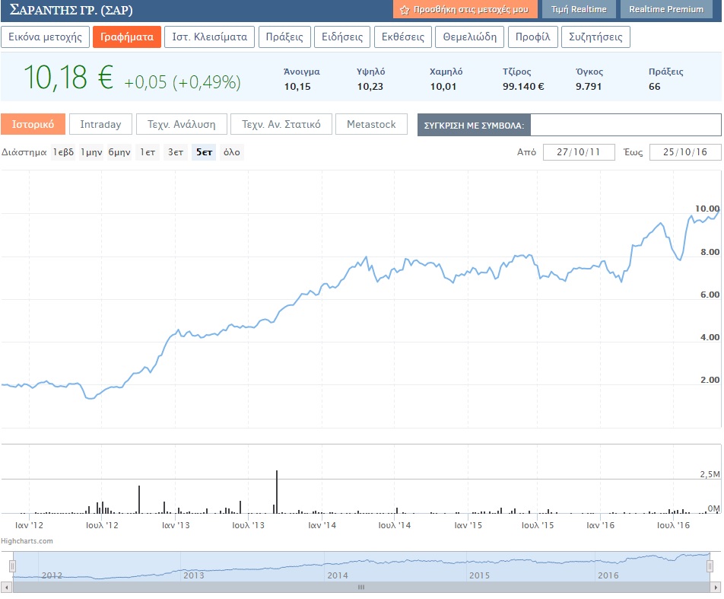The height and width of the screenshot is (599, 724).
Task: Click the 10,18 € price text
Action: [68, 77]
